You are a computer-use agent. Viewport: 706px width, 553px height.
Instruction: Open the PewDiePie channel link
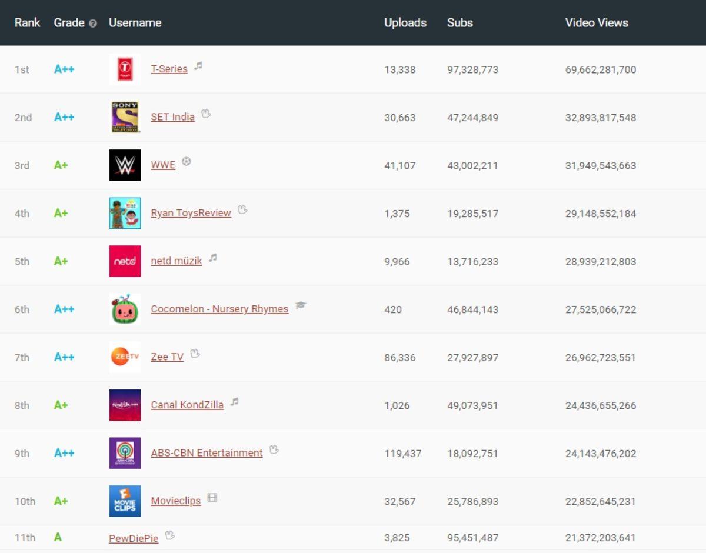[134, 538]
